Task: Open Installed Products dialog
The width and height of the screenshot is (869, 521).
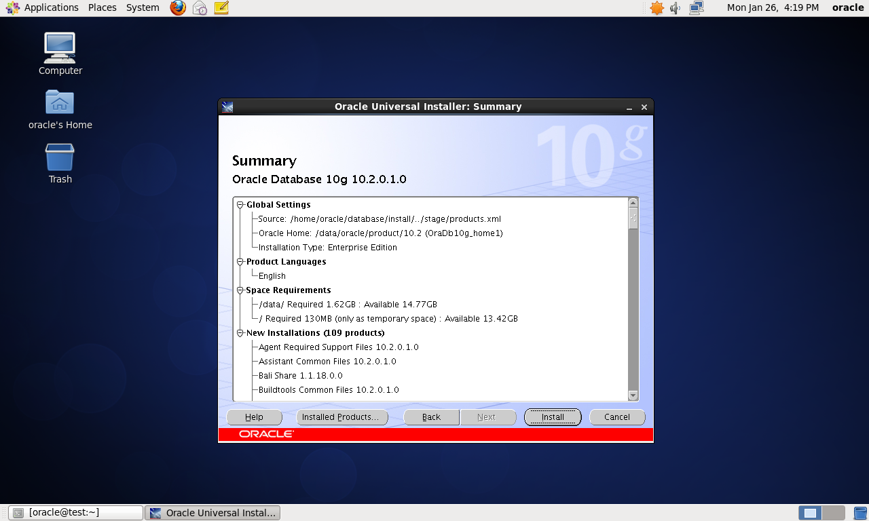Action: click(342, 417)
